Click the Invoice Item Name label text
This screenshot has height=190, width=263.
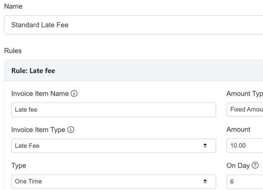[40, 94]
